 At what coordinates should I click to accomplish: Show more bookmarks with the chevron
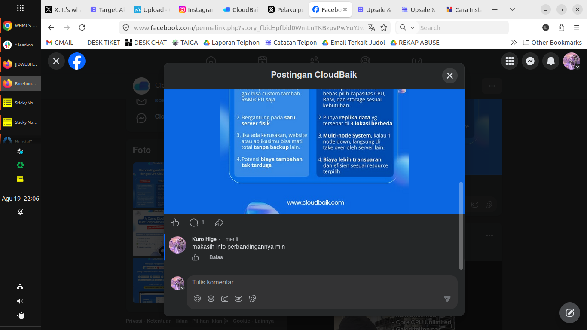click(514, 43)
